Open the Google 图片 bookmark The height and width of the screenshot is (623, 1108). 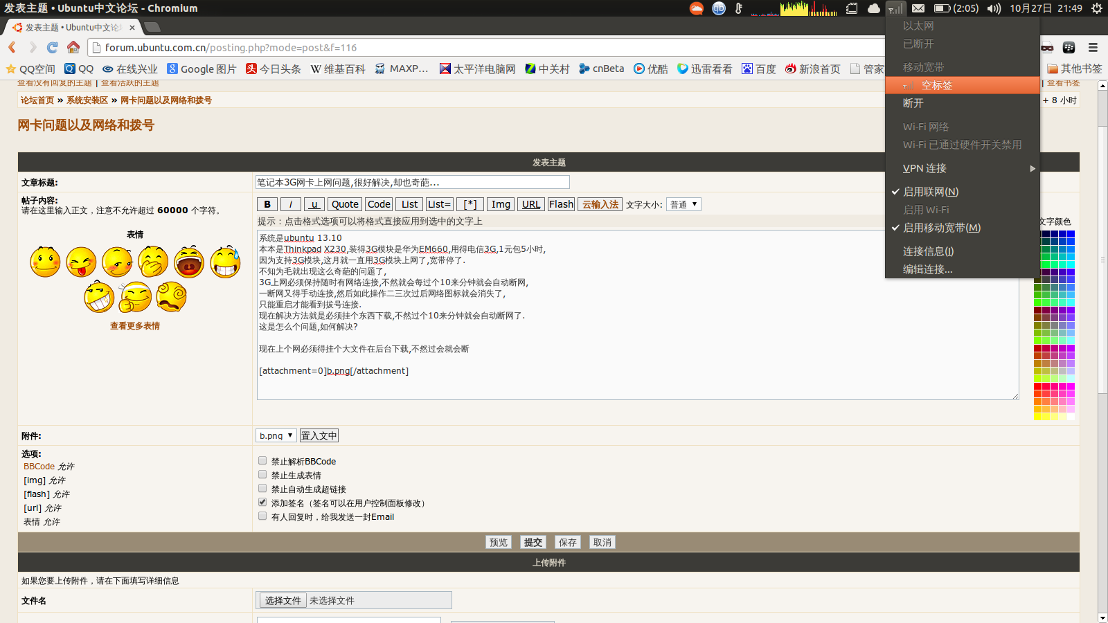click(202, 69)
